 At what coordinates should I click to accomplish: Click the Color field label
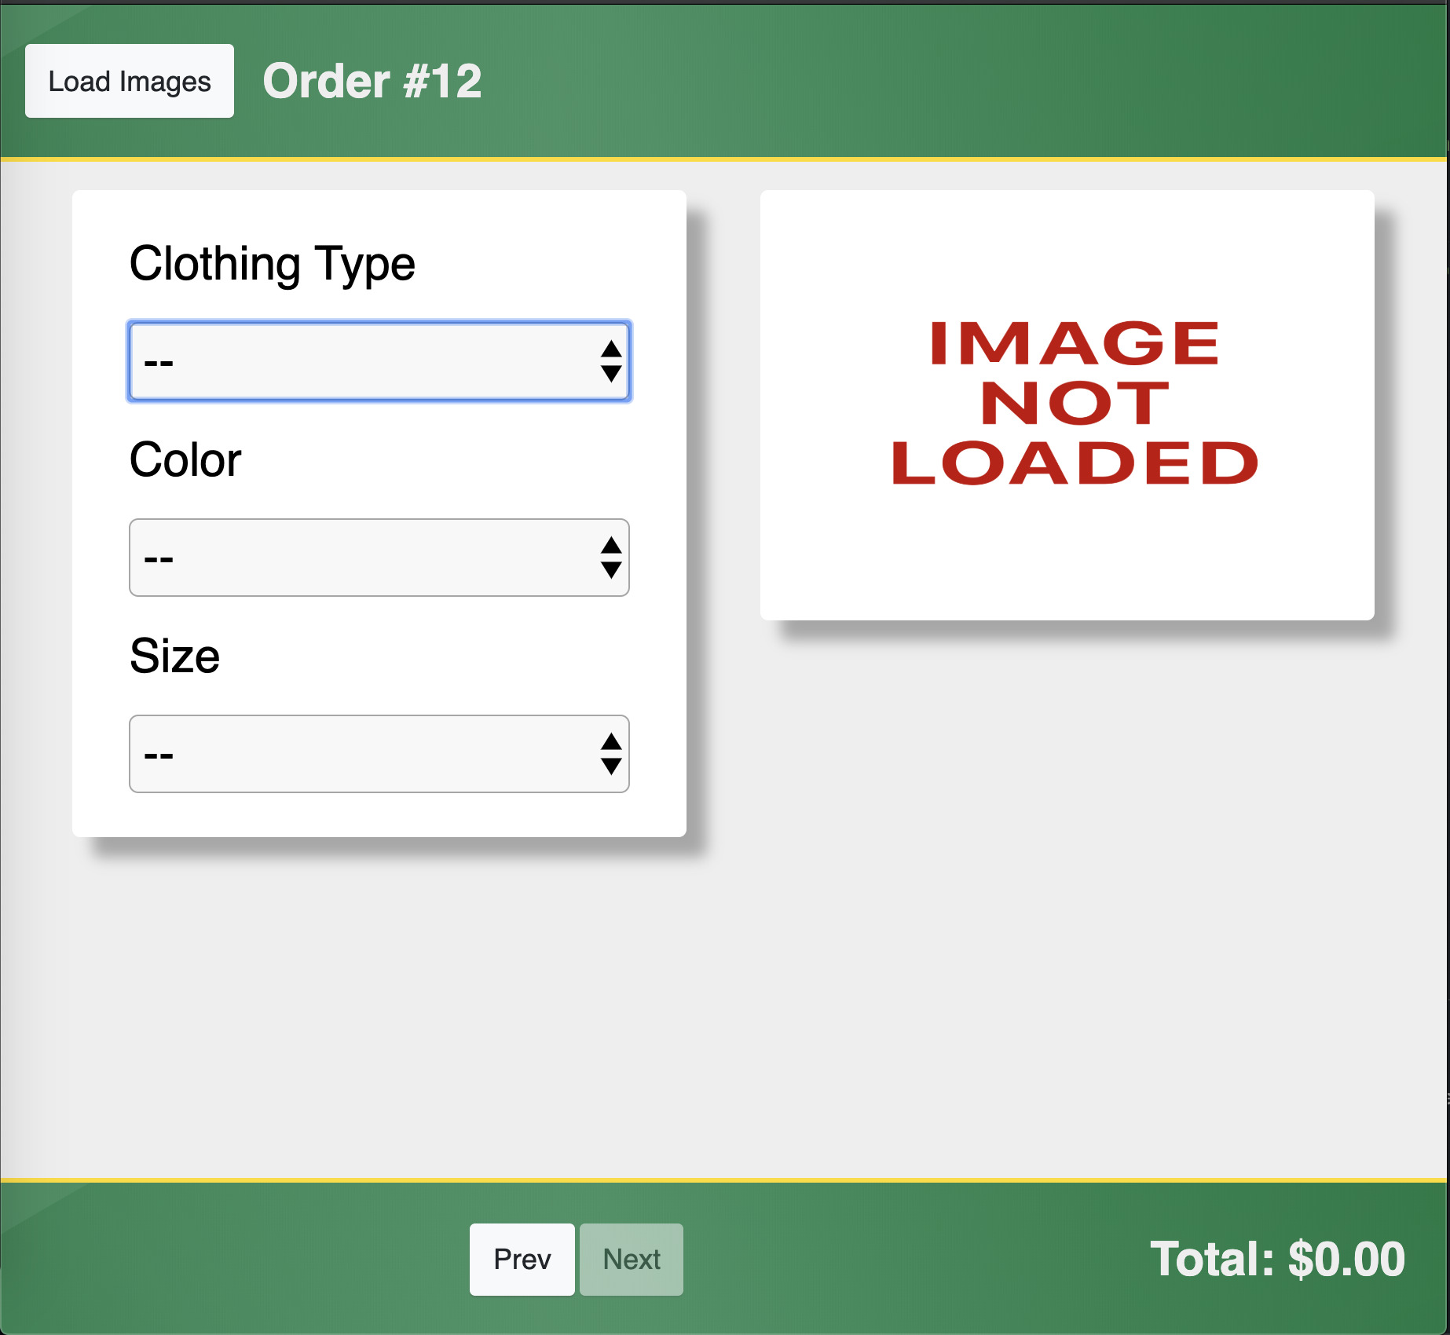[185, 460]
